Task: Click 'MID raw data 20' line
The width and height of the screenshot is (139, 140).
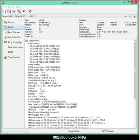Action: click(x=67, y=123)
